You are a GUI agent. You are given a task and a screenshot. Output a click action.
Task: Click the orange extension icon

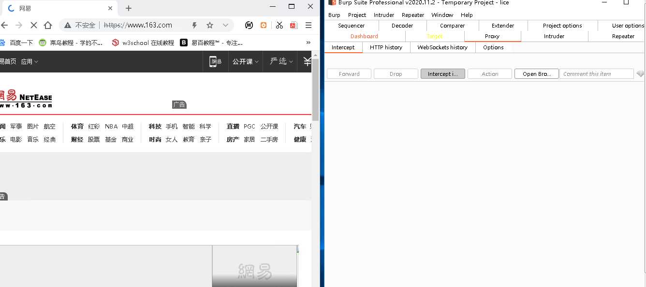click(x=264, y=25)
